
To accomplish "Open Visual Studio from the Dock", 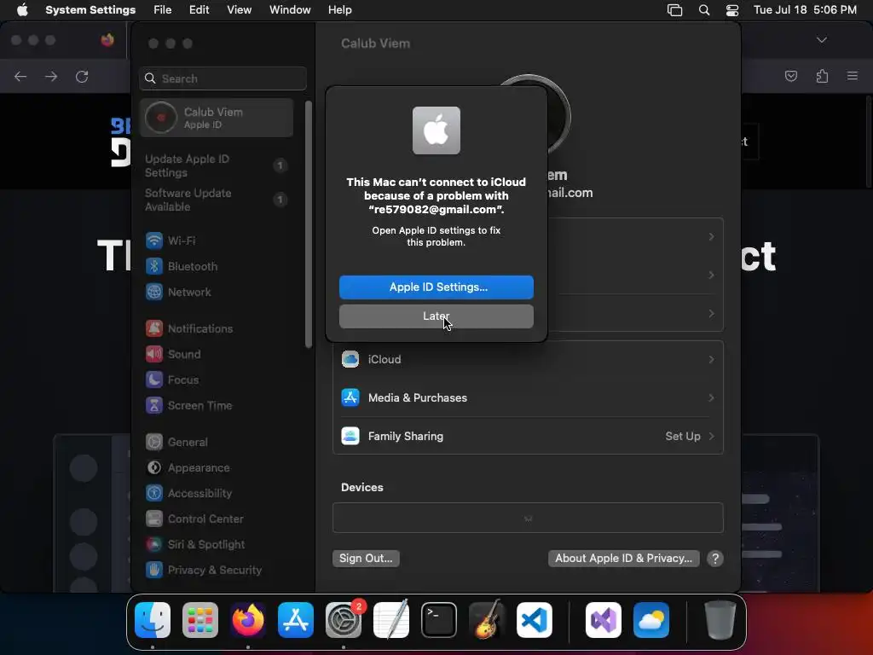I will click(604, 620).
